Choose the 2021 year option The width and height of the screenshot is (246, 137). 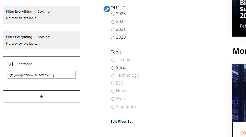pos(113,30)
